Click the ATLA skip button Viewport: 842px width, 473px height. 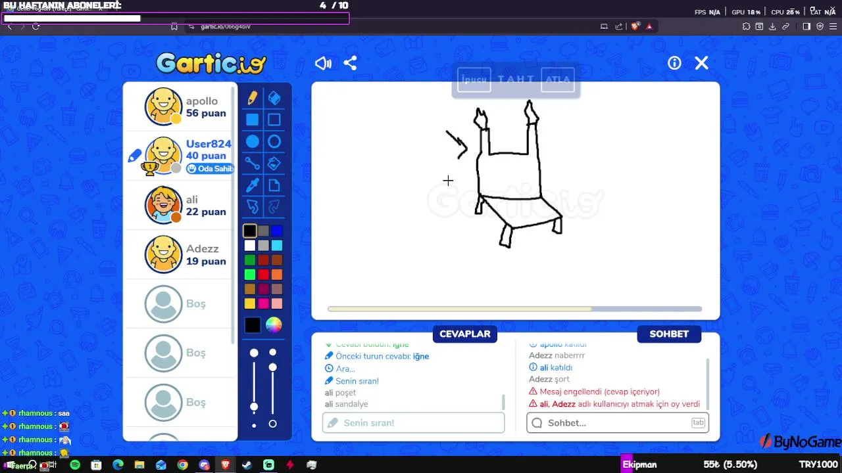tap(558, 79)
